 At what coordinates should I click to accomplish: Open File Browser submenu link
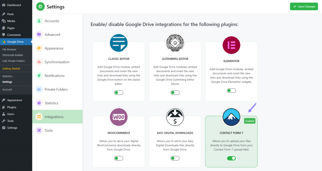pos(9,49)
